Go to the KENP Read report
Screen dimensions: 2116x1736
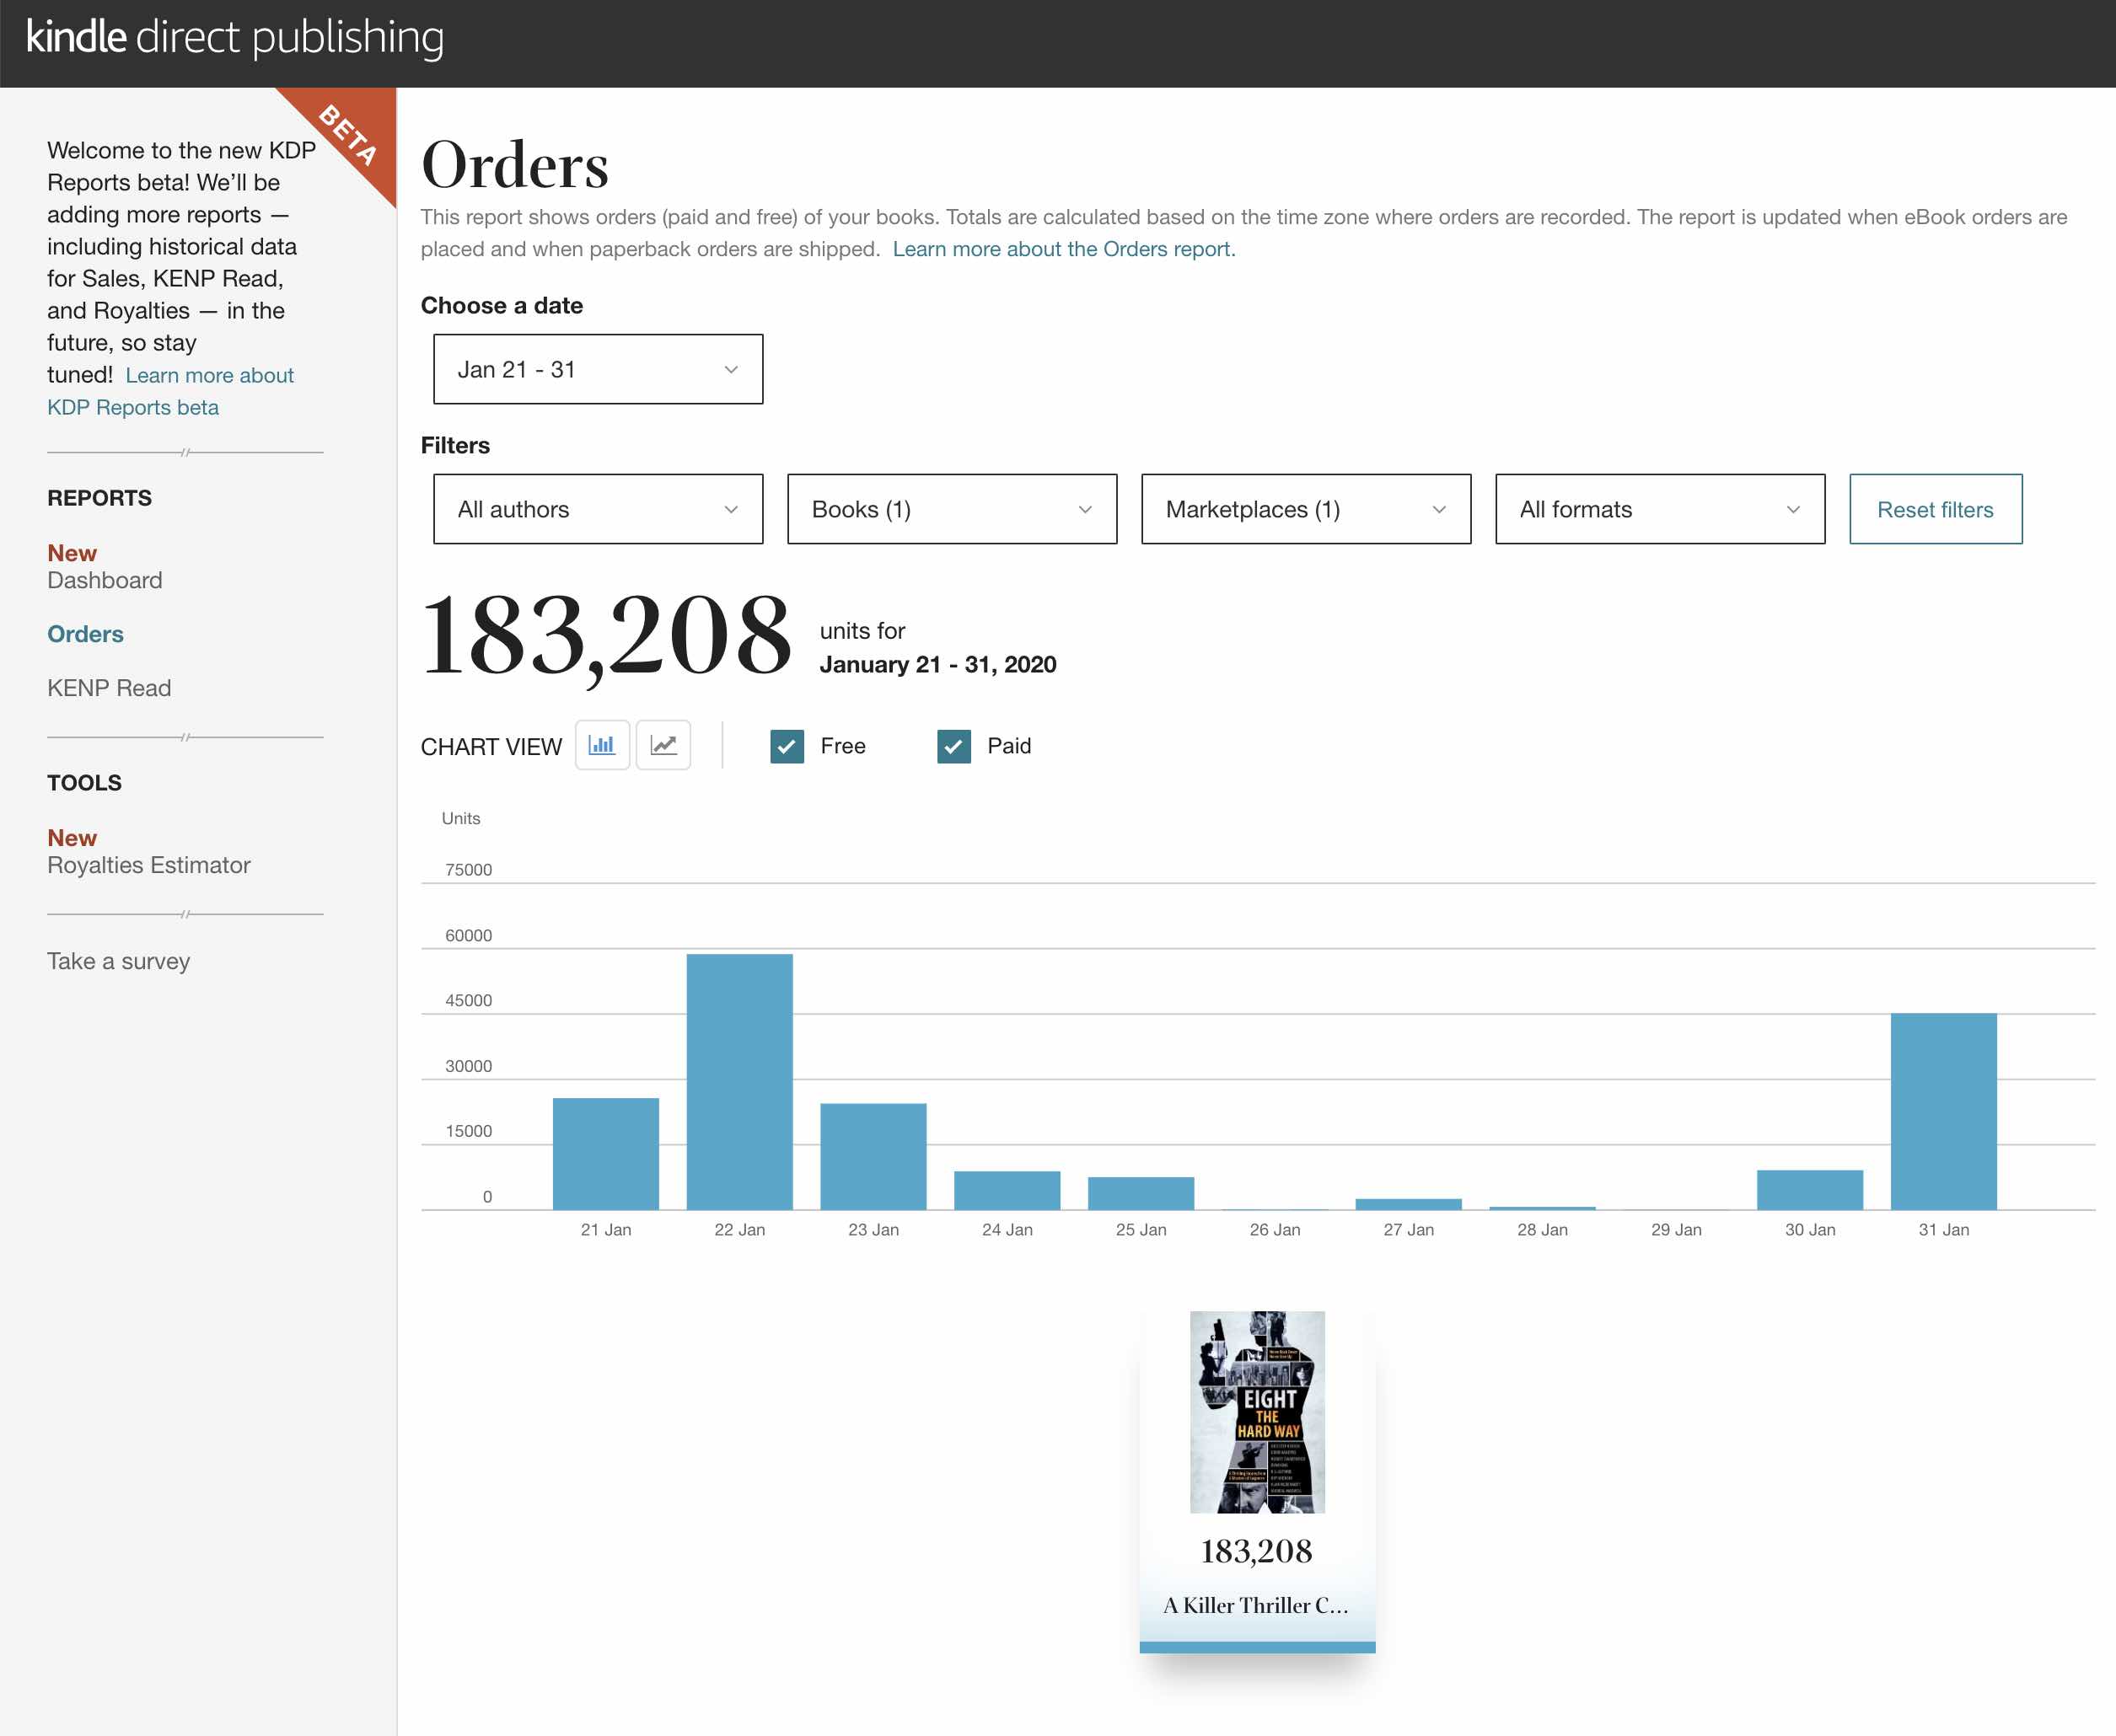point(109,688)
